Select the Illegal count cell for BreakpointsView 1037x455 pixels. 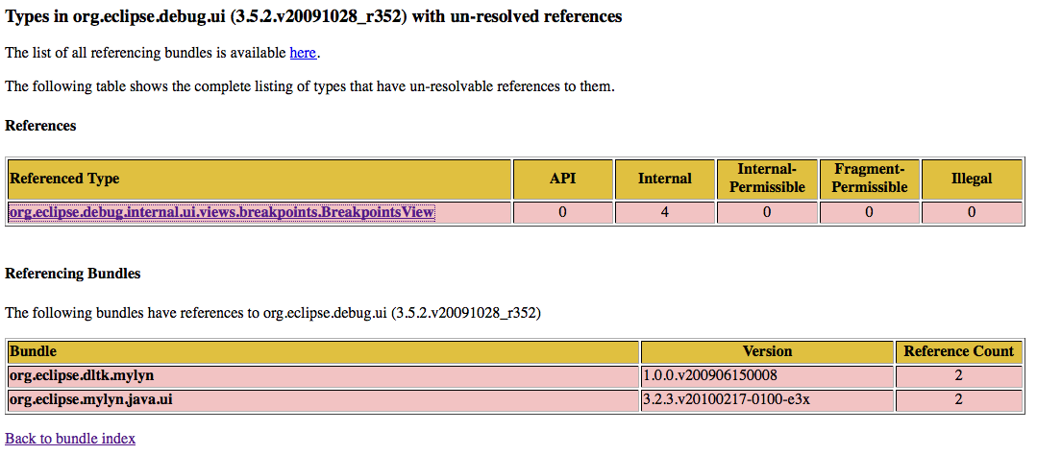(x=972, y=213)
